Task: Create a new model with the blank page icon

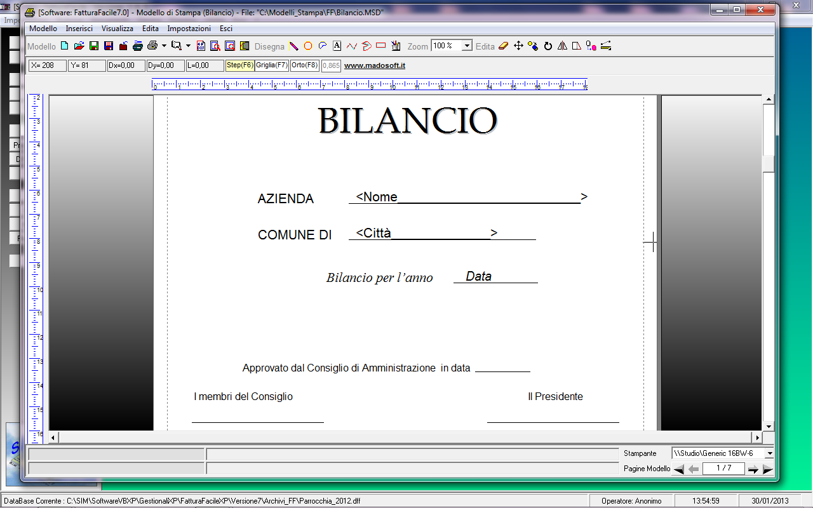Action: [64, 46]
